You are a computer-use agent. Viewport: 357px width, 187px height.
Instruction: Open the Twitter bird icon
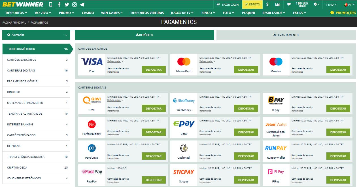pyautogui.click(x=67, y=5)
